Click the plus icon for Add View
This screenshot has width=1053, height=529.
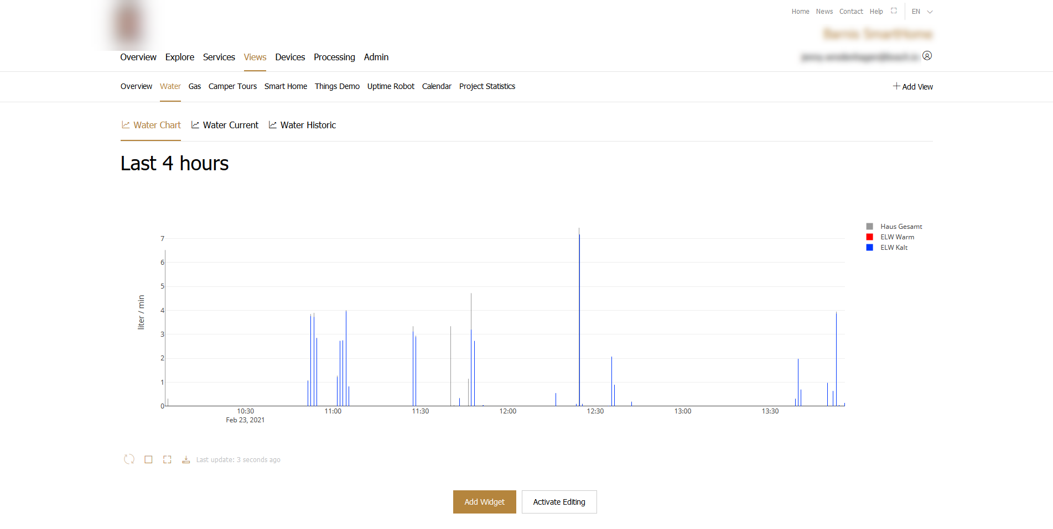click(896, 86)
